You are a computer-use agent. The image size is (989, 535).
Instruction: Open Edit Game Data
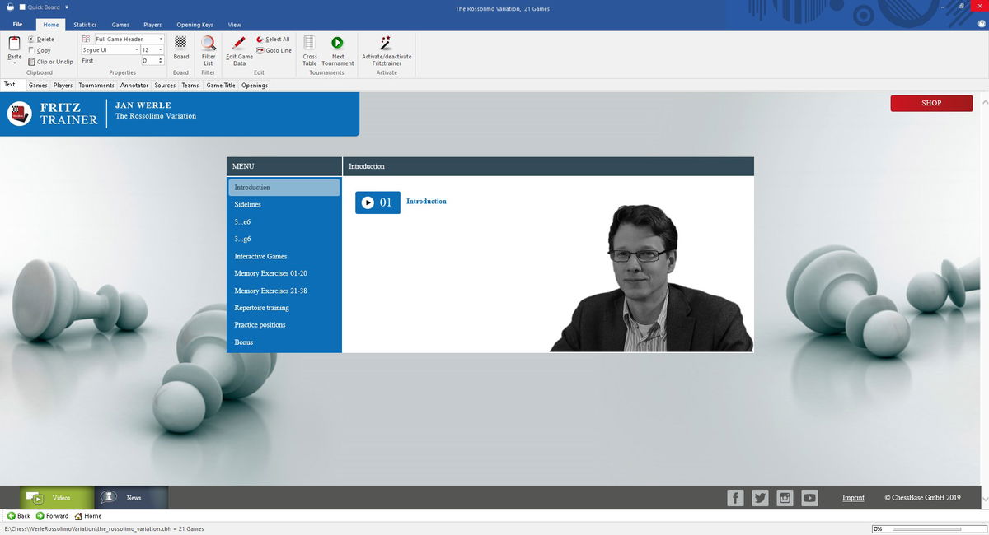(239, 44)
